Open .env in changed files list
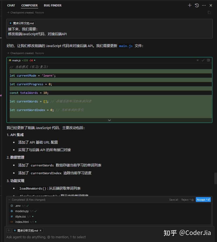The height and width of the screenshot is (242, 217). pos(18,206)
